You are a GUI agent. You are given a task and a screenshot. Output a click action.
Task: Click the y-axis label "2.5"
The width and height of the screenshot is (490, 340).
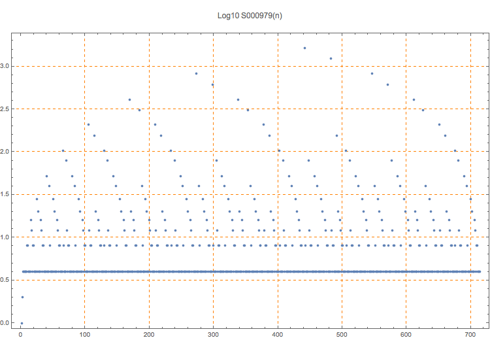pyautogui.click(x=4, y=109)
